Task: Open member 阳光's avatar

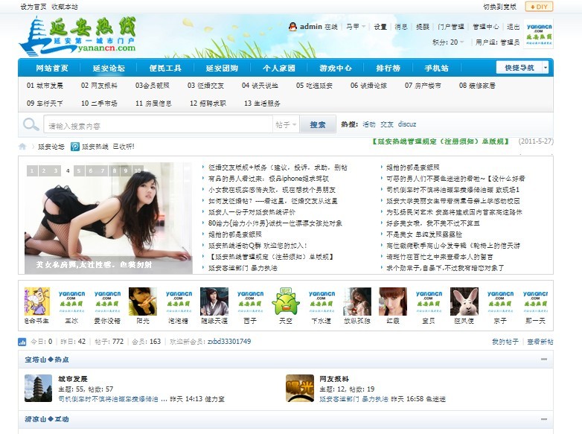Action: [x=143, y=301]
